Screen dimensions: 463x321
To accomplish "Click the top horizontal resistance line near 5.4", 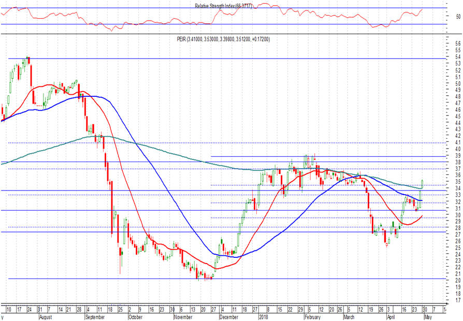I will click(x=207, y=59).
